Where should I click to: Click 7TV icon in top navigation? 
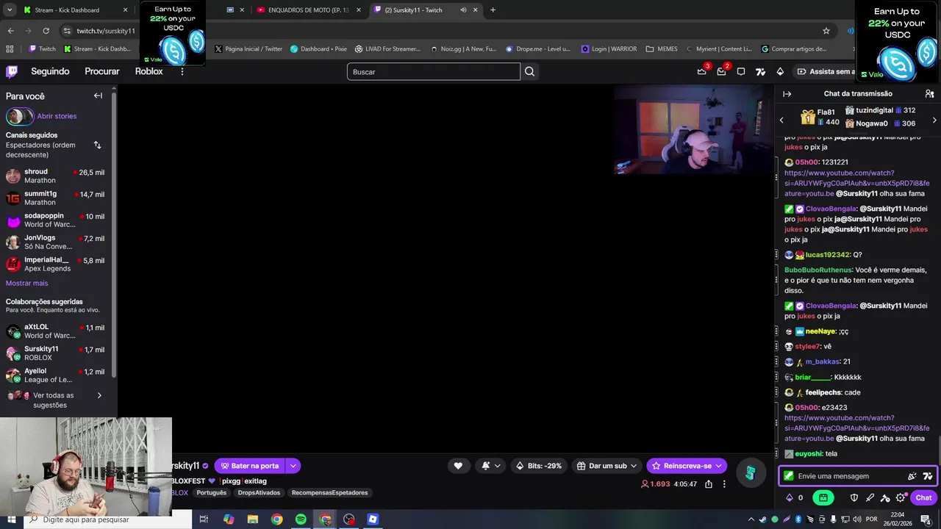(x=761, y=71)
